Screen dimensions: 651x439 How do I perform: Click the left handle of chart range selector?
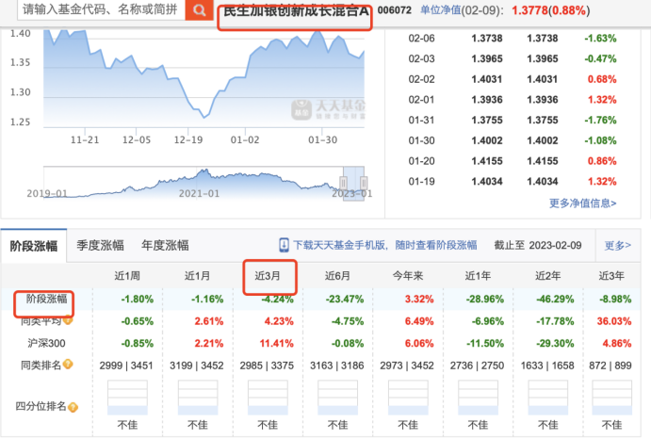(x=345, y=182)
